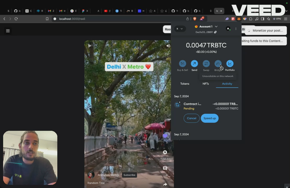290x188 pixels.
Task: Copy the wallet address 0xcfa03...0B891
Action: (x=215, y=32)
